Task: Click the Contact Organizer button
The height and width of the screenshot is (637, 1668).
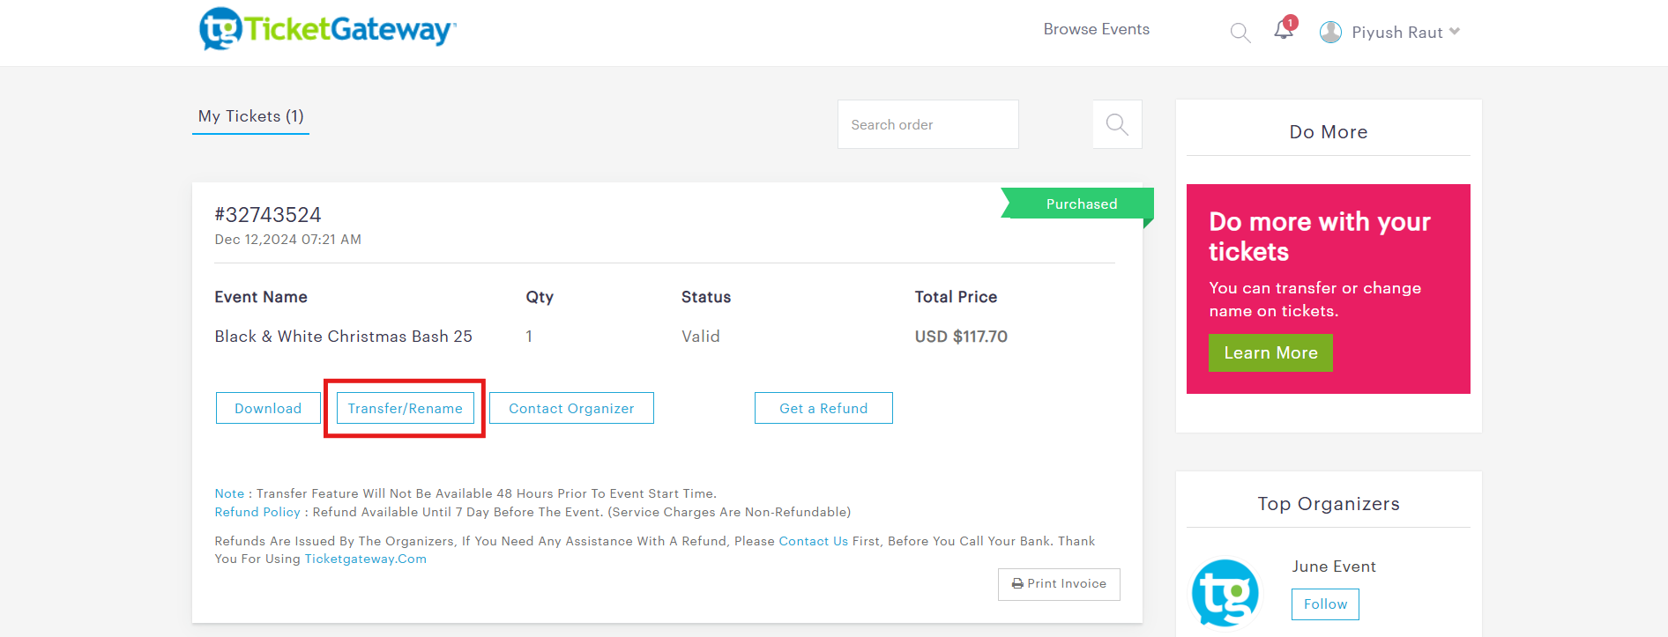Action: [571, 408]
